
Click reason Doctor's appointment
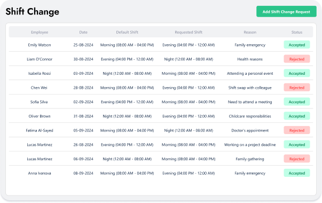click(x=250, y=130)
